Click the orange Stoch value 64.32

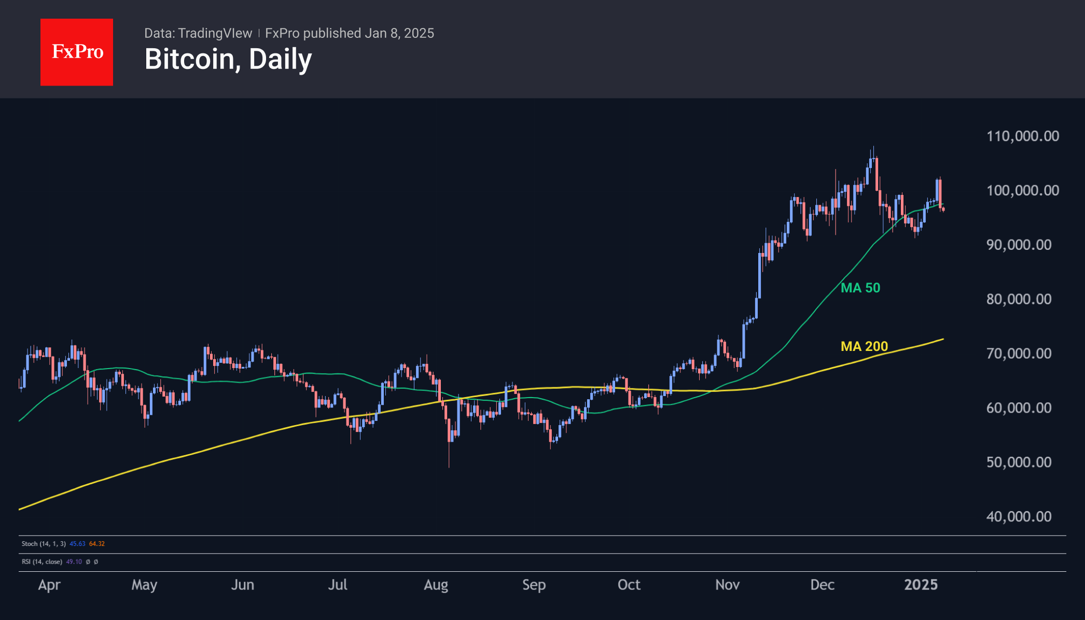[97, 544]
